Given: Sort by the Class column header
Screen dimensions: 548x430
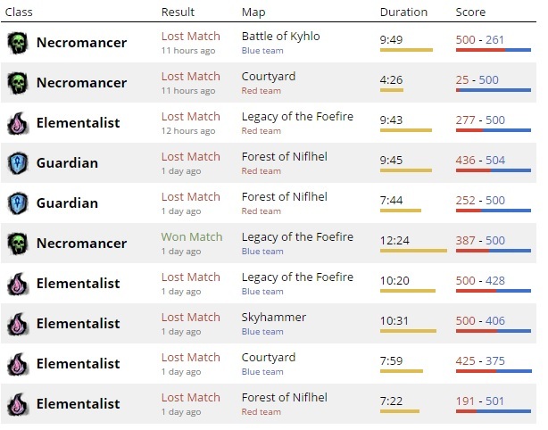Looking at the screenshot, I should tap(19, 12).
